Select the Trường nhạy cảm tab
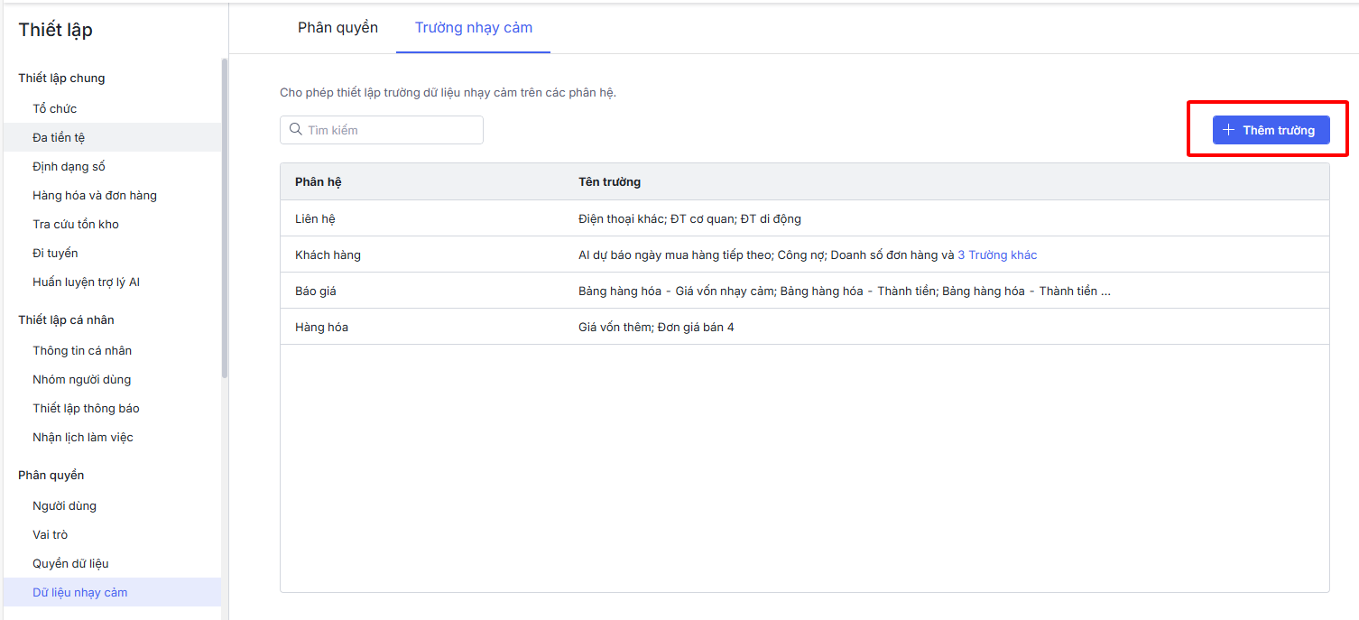Viewport: 1359px width, 620px height. 473,28
